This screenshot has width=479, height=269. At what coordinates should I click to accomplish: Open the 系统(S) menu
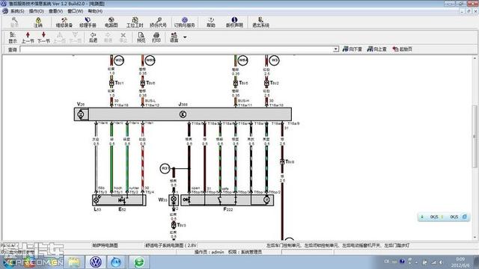click(x=14, y=11)
